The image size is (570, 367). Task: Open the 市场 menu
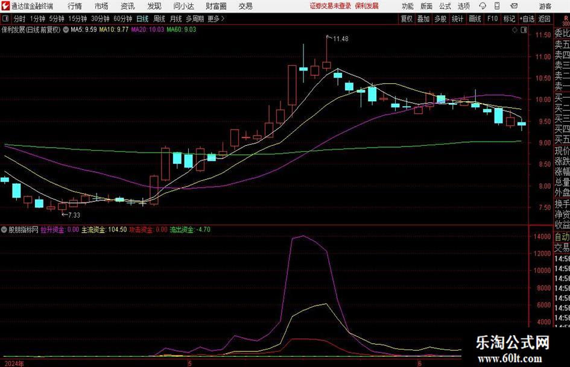[101, 6]
